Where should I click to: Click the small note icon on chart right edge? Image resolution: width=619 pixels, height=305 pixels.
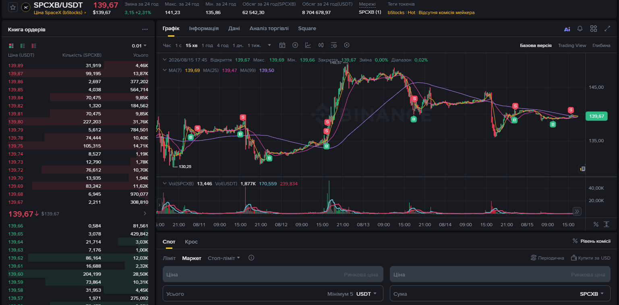pos(582,169)
